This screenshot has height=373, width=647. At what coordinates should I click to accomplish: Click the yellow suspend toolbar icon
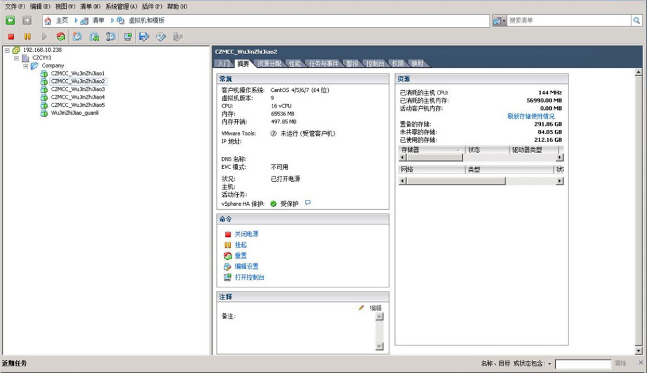point(27,37)
